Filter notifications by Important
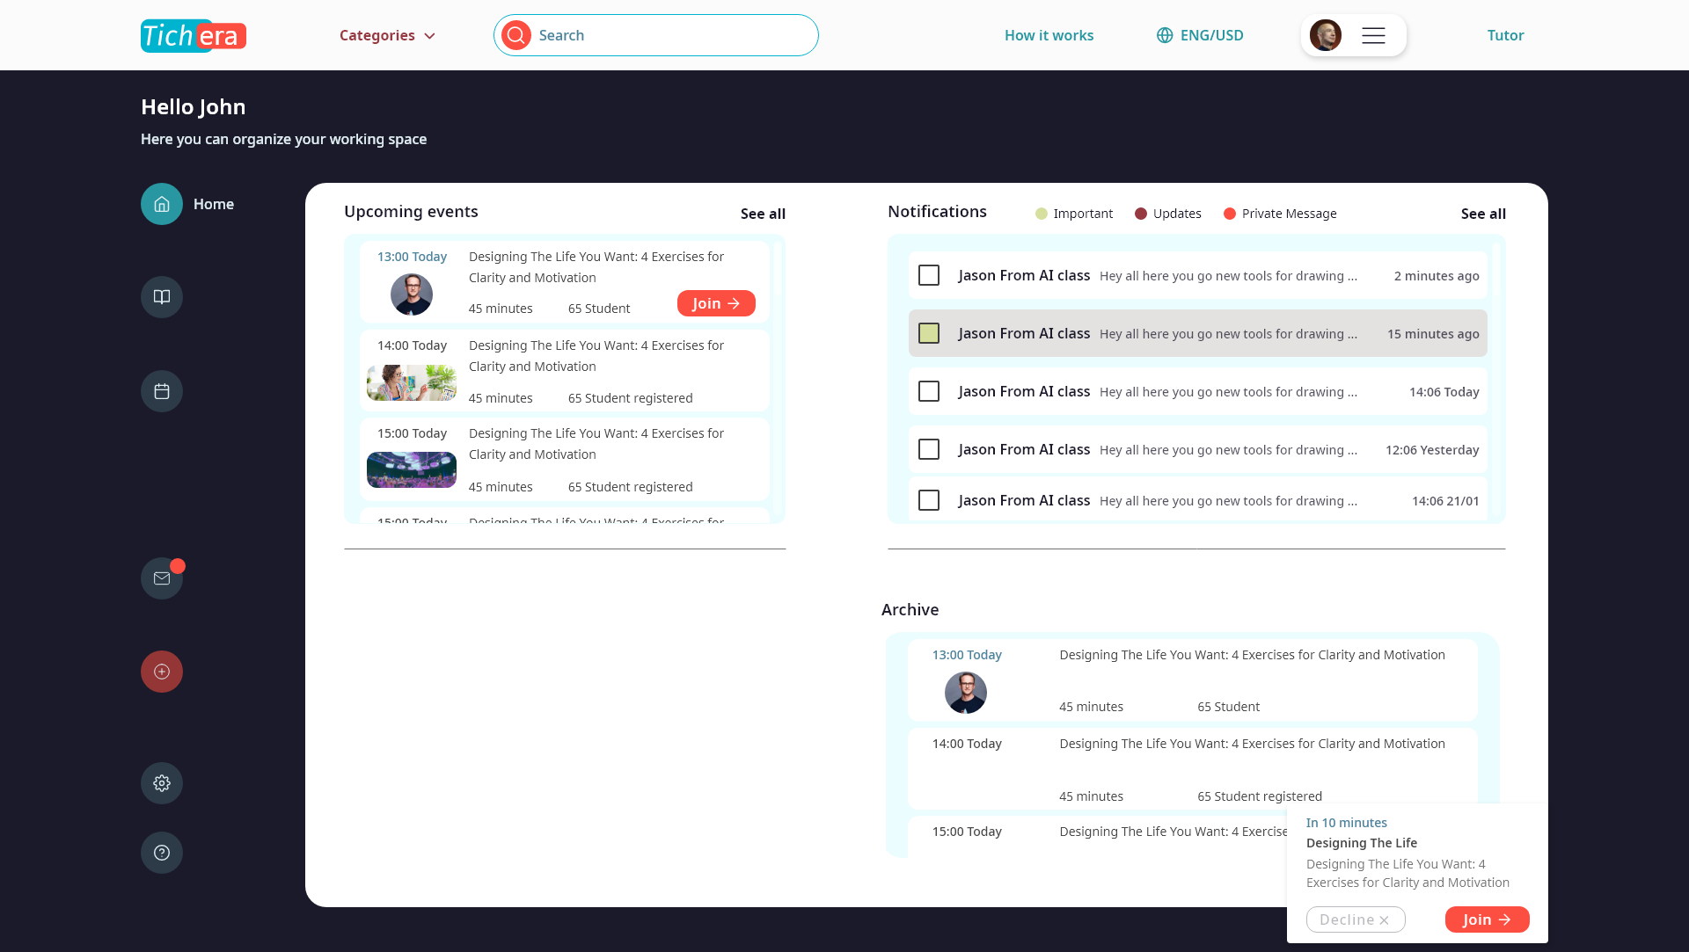 pos(1074,214)
